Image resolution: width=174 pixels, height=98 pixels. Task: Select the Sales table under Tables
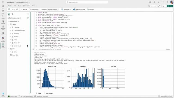(18, 40)
